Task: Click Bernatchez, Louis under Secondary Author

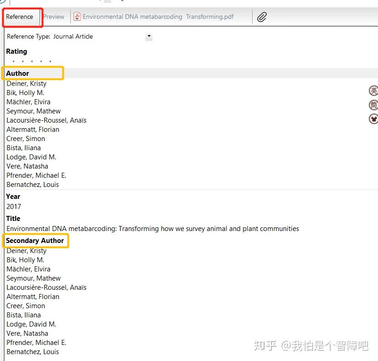Action: (x=33, y=352)
